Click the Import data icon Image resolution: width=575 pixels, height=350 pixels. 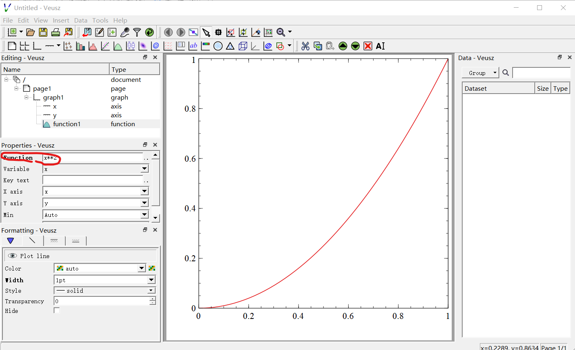click(x=87, y=32)
